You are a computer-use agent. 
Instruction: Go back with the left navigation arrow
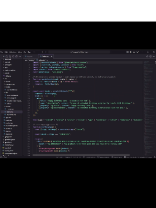coord(42,52)
